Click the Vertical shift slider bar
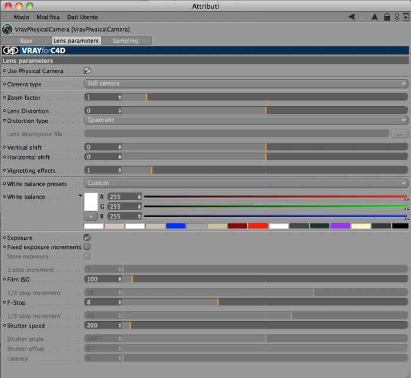The image size is (411, 378). pos(265,147)
